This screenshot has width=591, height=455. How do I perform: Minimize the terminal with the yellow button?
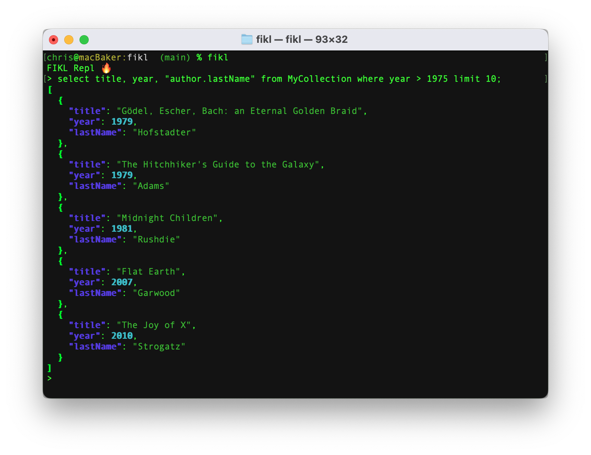[69, 40]
